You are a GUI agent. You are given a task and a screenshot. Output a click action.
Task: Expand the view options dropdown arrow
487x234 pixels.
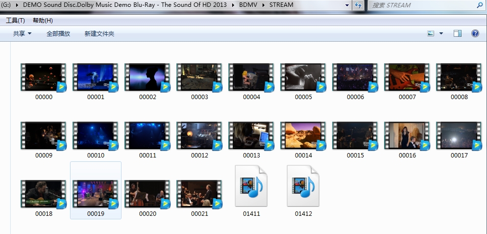point(441,33)
